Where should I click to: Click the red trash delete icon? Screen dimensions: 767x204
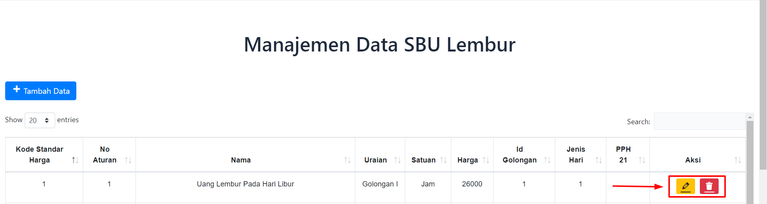point(709,186)
